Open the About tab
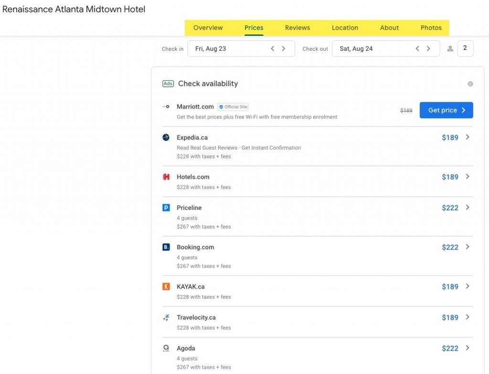This screenshot has height=374, width=489. pos(389,28)
